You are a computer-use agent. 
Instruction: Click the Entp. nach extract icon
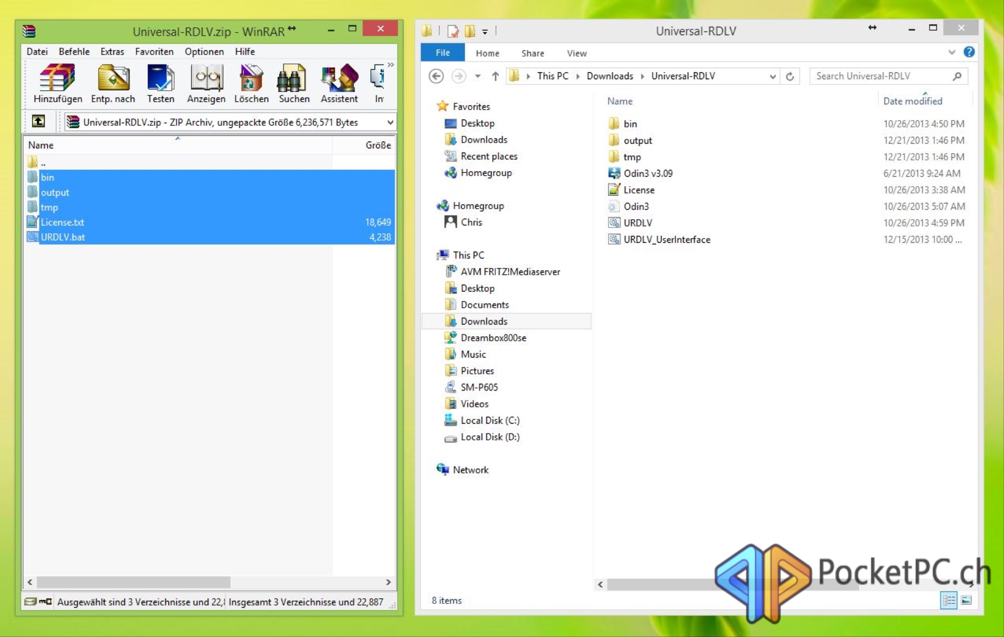click(113, 83)
